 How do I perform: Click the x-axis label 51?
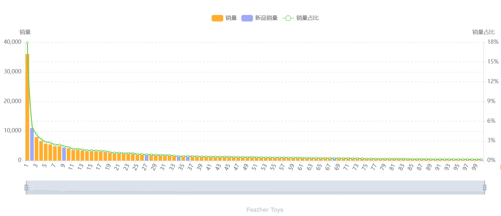pos(255,167)
